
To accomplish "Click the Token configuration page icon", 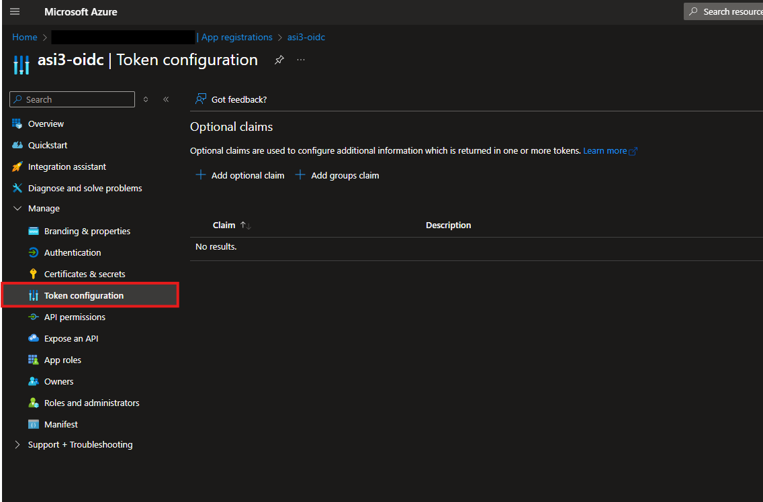I will [21, 64].
